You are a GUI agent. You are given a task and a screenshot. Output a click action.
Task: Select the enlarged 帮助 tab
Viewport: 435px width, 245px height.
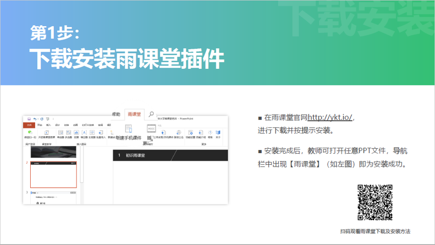[x=116, y=114]
